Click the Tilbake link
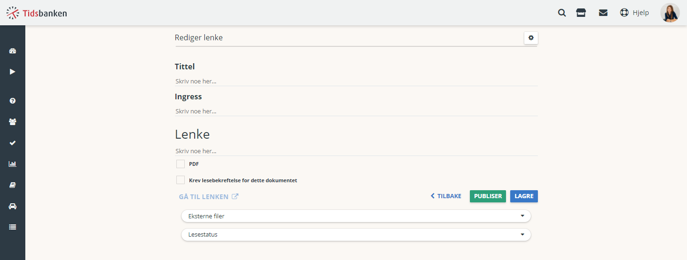 pos(446,196)
